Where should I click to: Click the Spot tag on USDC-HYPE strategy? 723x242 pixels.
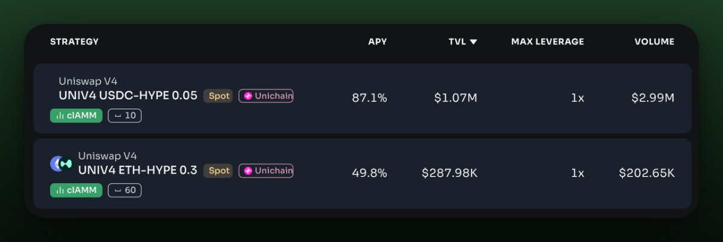click(218, 96)
